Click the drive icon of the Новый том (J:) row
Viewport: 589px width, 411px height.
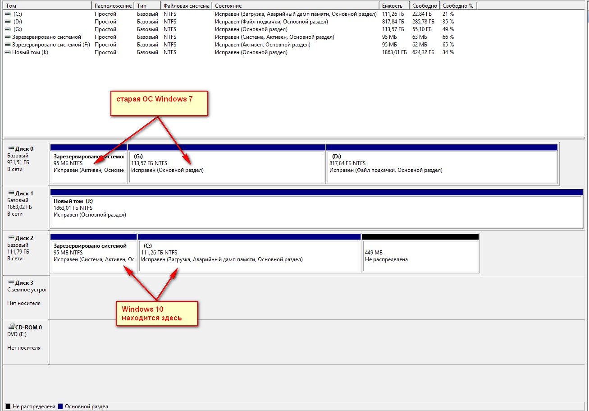8,52
